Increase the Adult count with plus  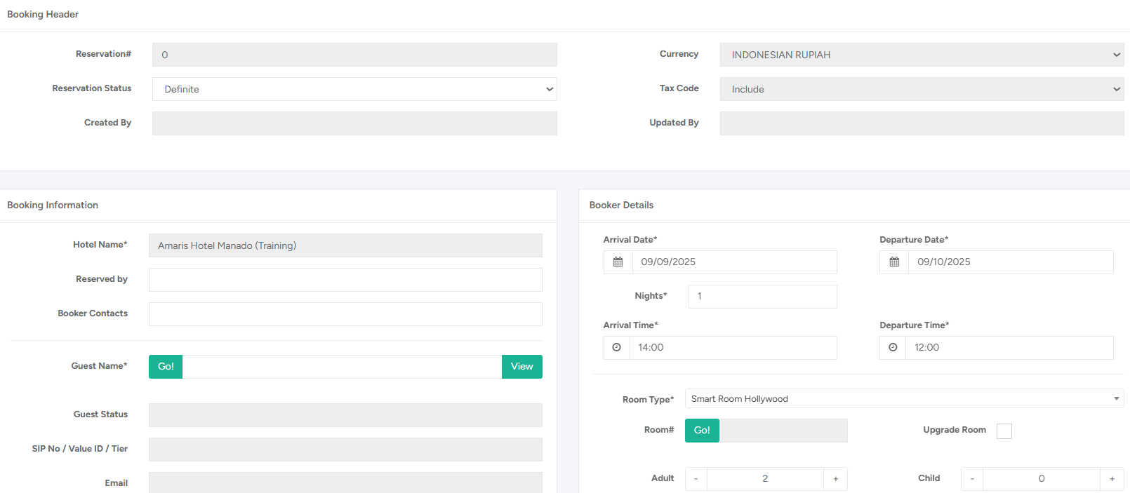[835, 479]
